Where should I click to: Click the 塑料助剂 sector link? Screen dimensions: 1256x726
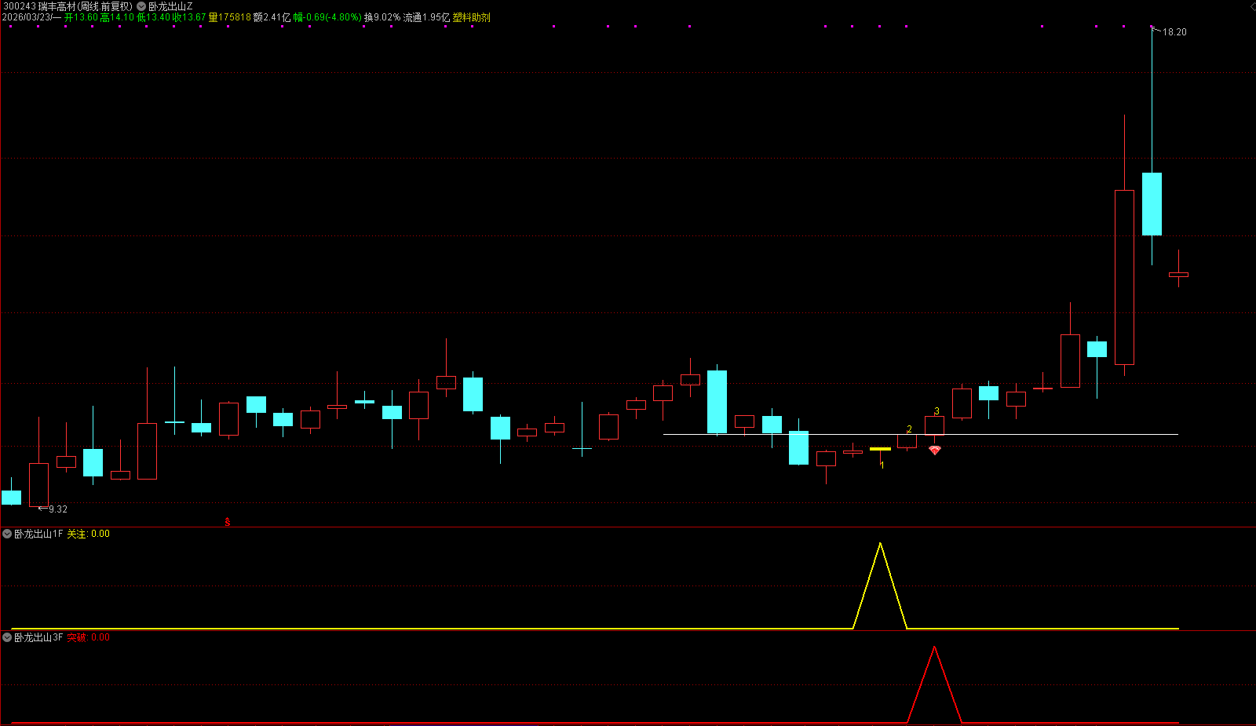pos(471,17)
